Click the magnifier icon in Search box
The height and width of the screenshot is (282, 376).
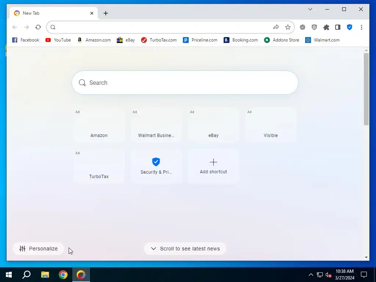[82, 83]
